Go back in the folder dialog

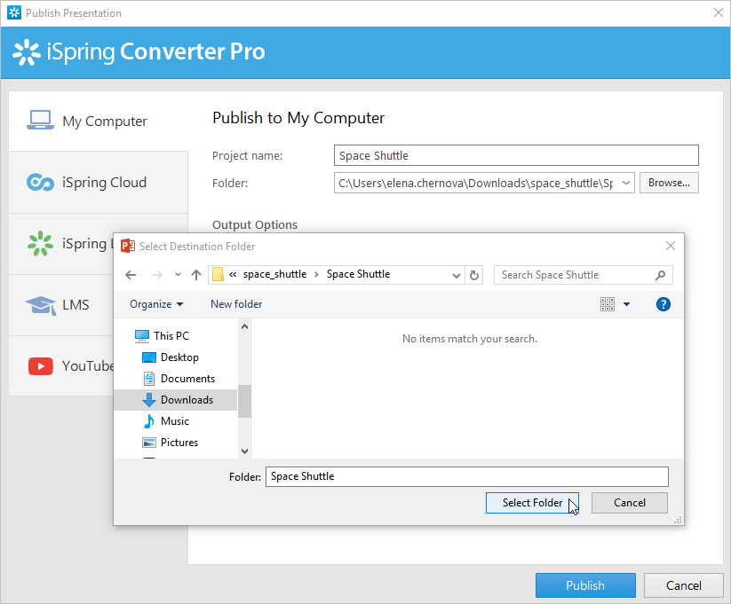(131, 275)
